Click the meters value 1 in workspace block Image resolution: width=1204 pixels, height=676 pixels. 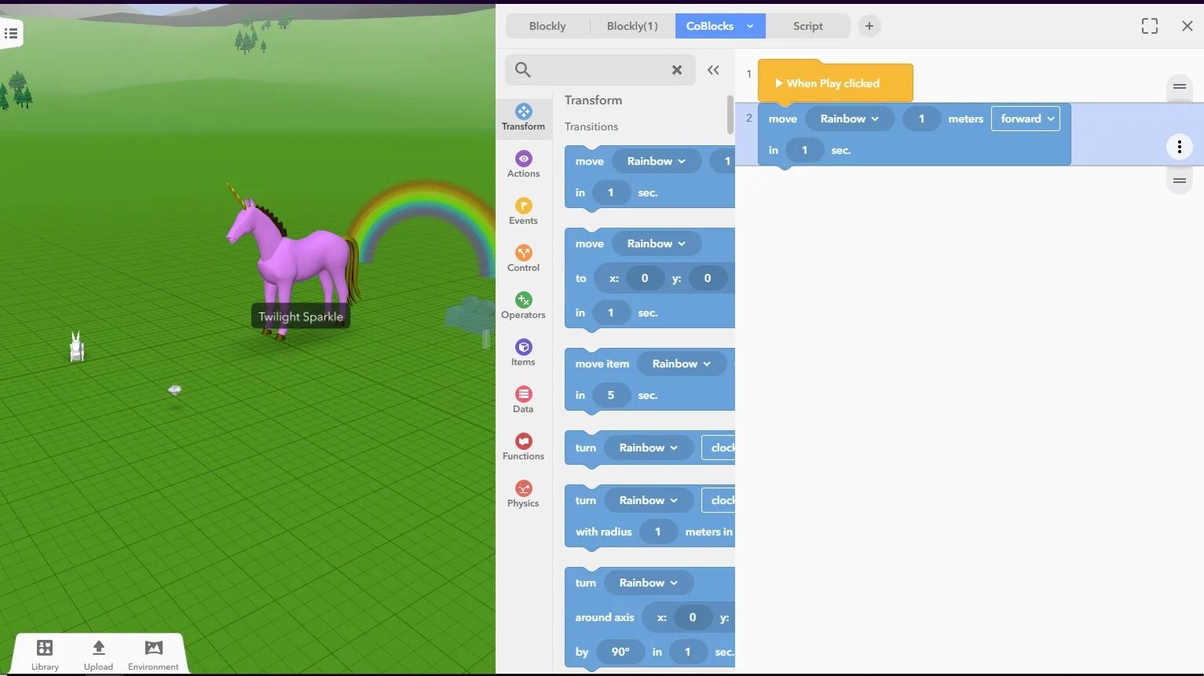[x=921, y=119]
